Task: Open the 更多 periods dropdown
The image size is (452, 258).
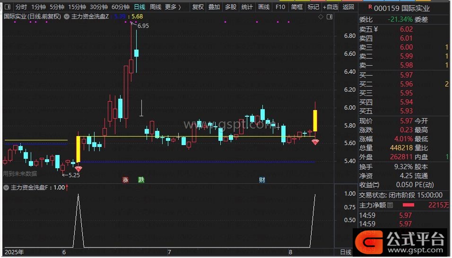Action: tap(173, 7)
